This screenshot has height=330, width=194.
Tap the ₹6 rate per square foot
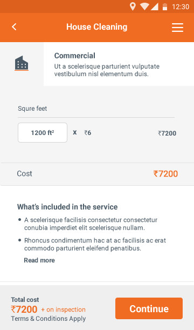point(87,133)
